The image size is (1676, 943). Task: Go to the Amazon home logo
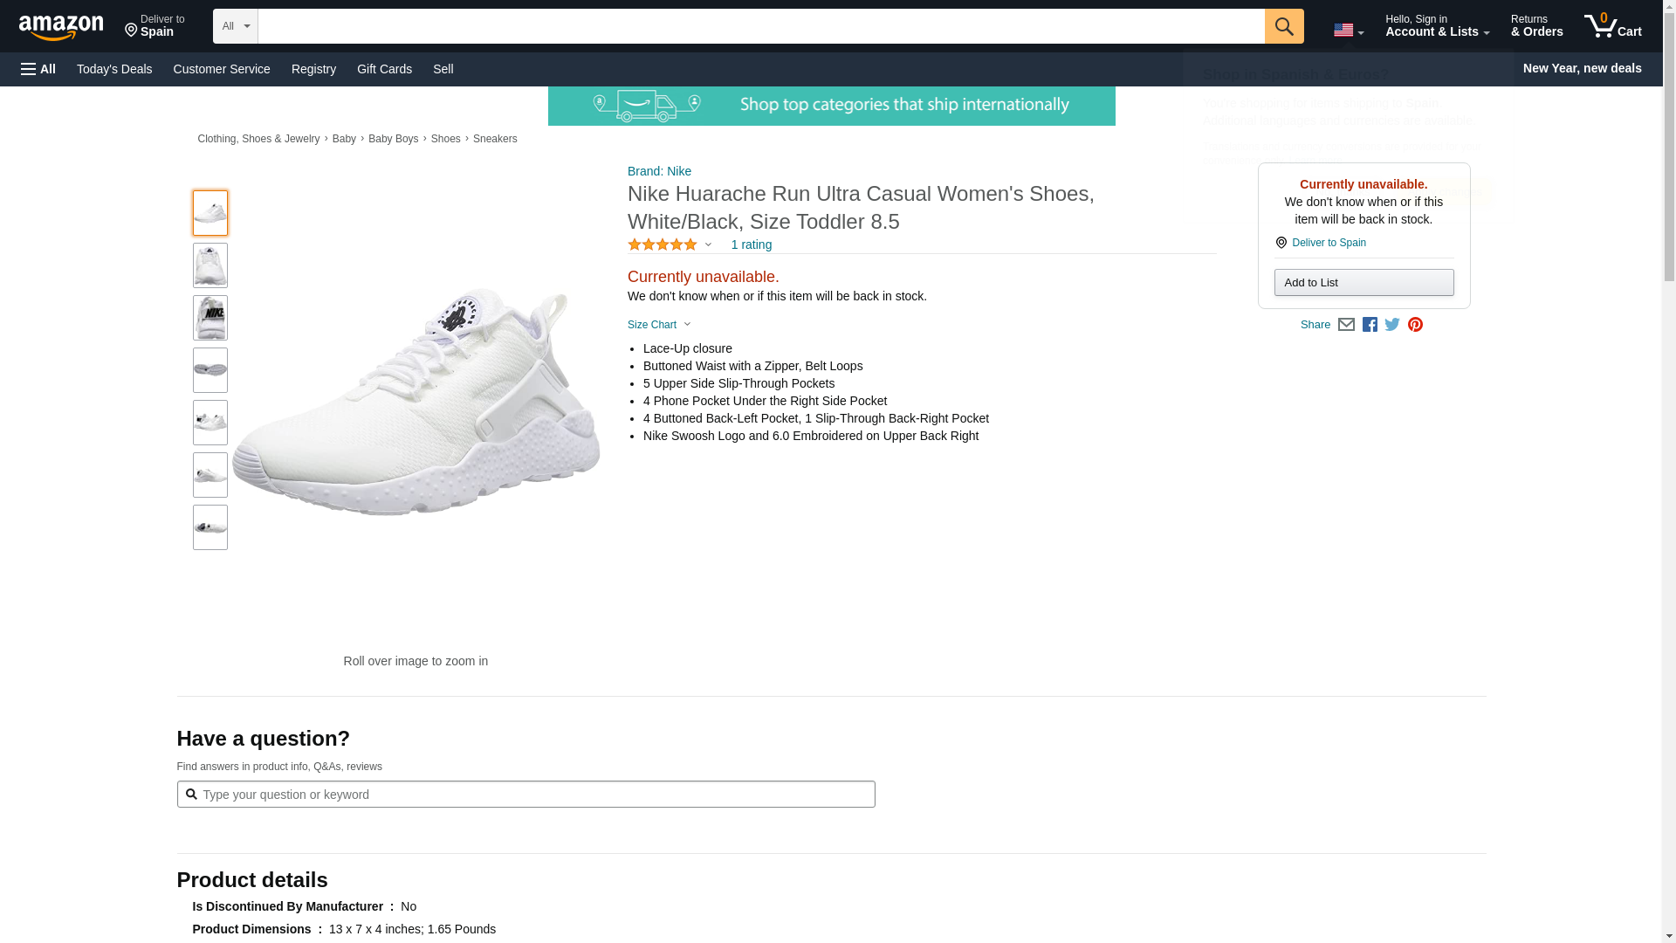tap(61, 27)
